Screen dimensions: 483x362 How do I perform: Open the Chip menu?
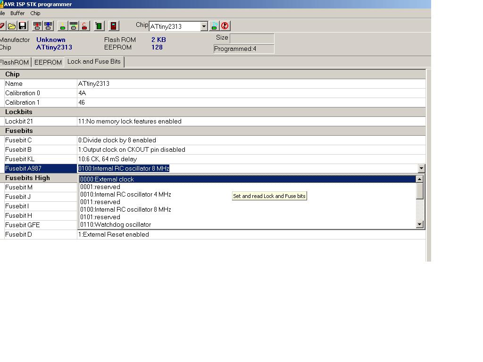(35, 13)
